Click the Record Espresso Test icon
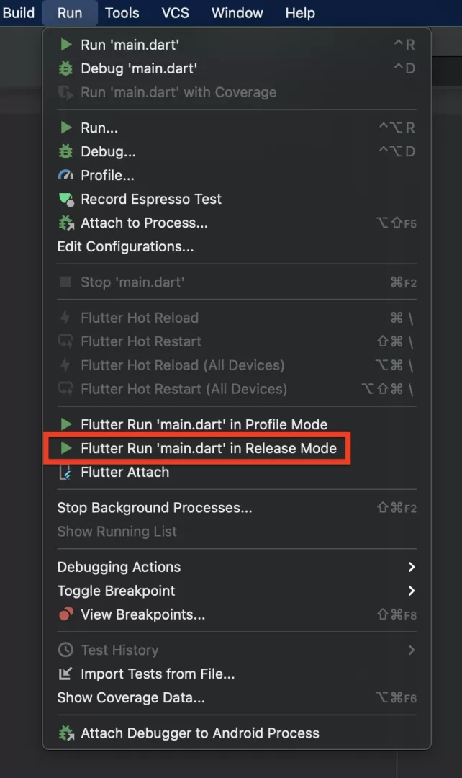The image size is (462, 778). click(x=65, y=199)
